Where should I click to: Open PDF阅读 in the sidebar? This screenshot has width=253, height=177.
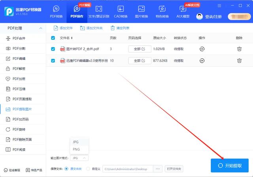point(23,150)
